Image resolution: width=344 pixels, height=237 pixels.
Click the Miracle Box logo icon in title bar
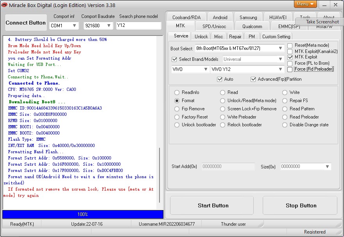click(x=4, y=5)
